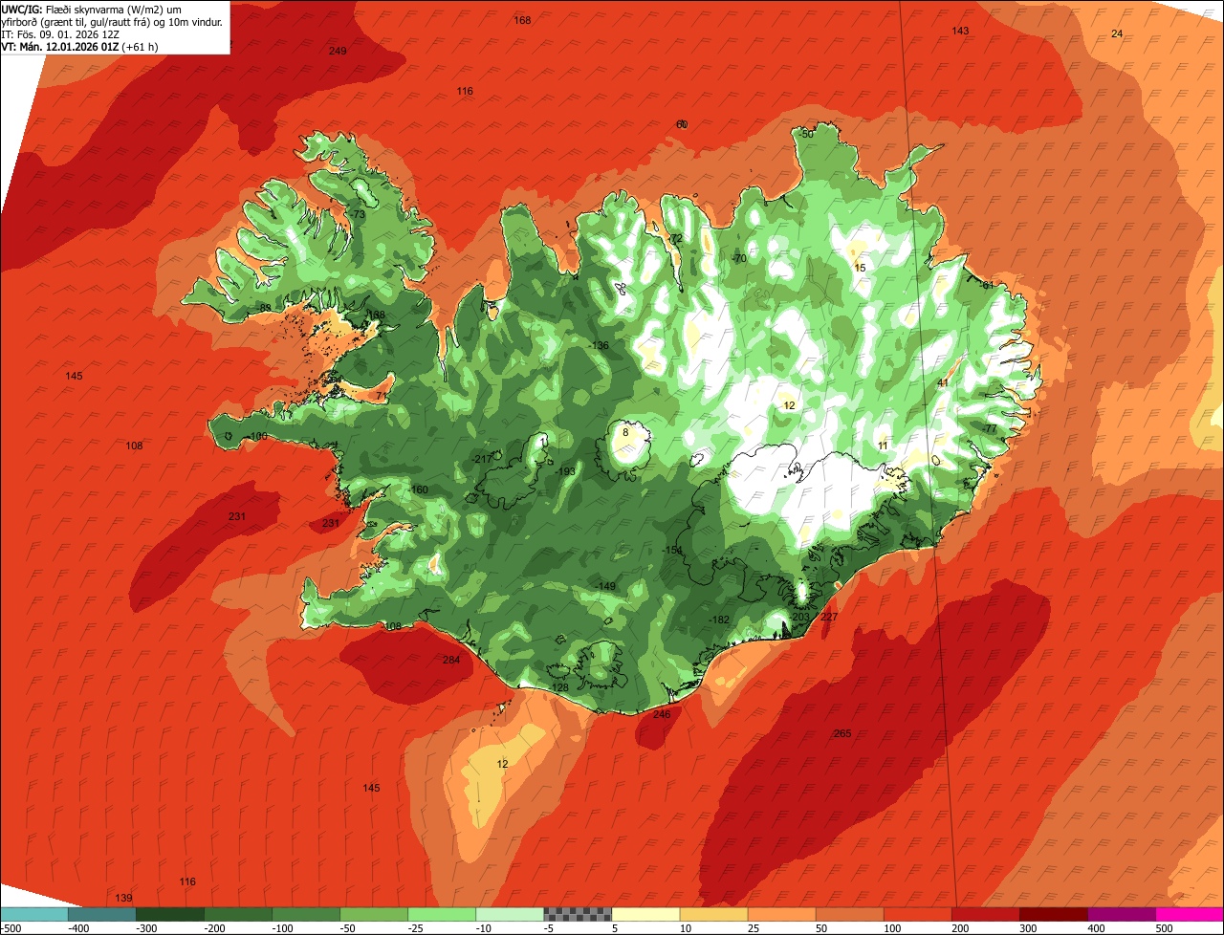1224x935 pixels.
Task: Click the 246 value off the south coast
Action: (x=662, y=714)
